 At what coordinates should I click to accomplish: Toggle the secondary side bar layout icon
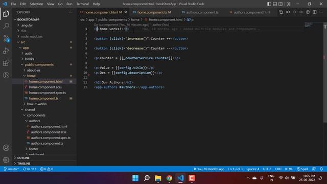point(281,4)
